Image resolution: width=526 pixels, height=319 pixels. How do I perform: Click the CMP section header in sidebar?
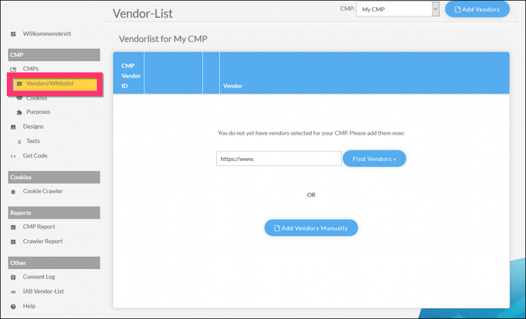tap(54, 55)
